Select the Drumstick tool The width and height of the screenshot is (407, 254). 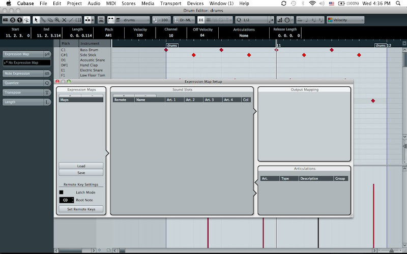(x=43, y=20)
